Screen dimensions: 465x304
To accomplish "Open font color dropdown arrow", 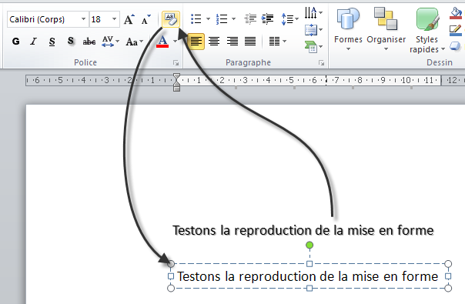I will 175,42.
